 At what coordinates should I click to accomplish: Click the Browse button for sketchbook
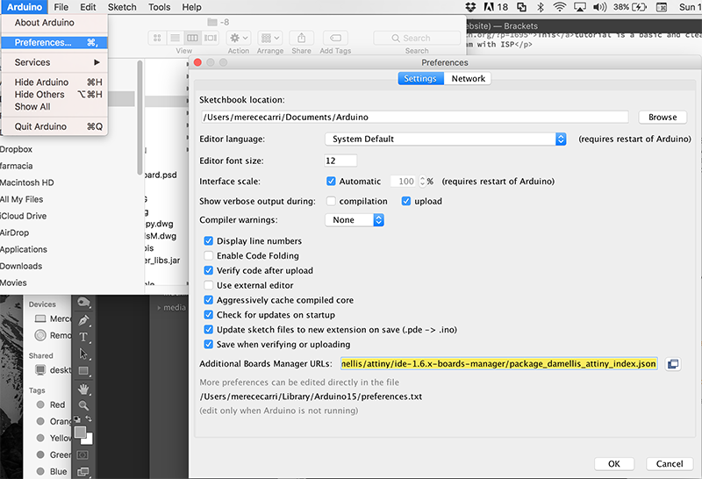pyautogui.click(x=663, y=118)
